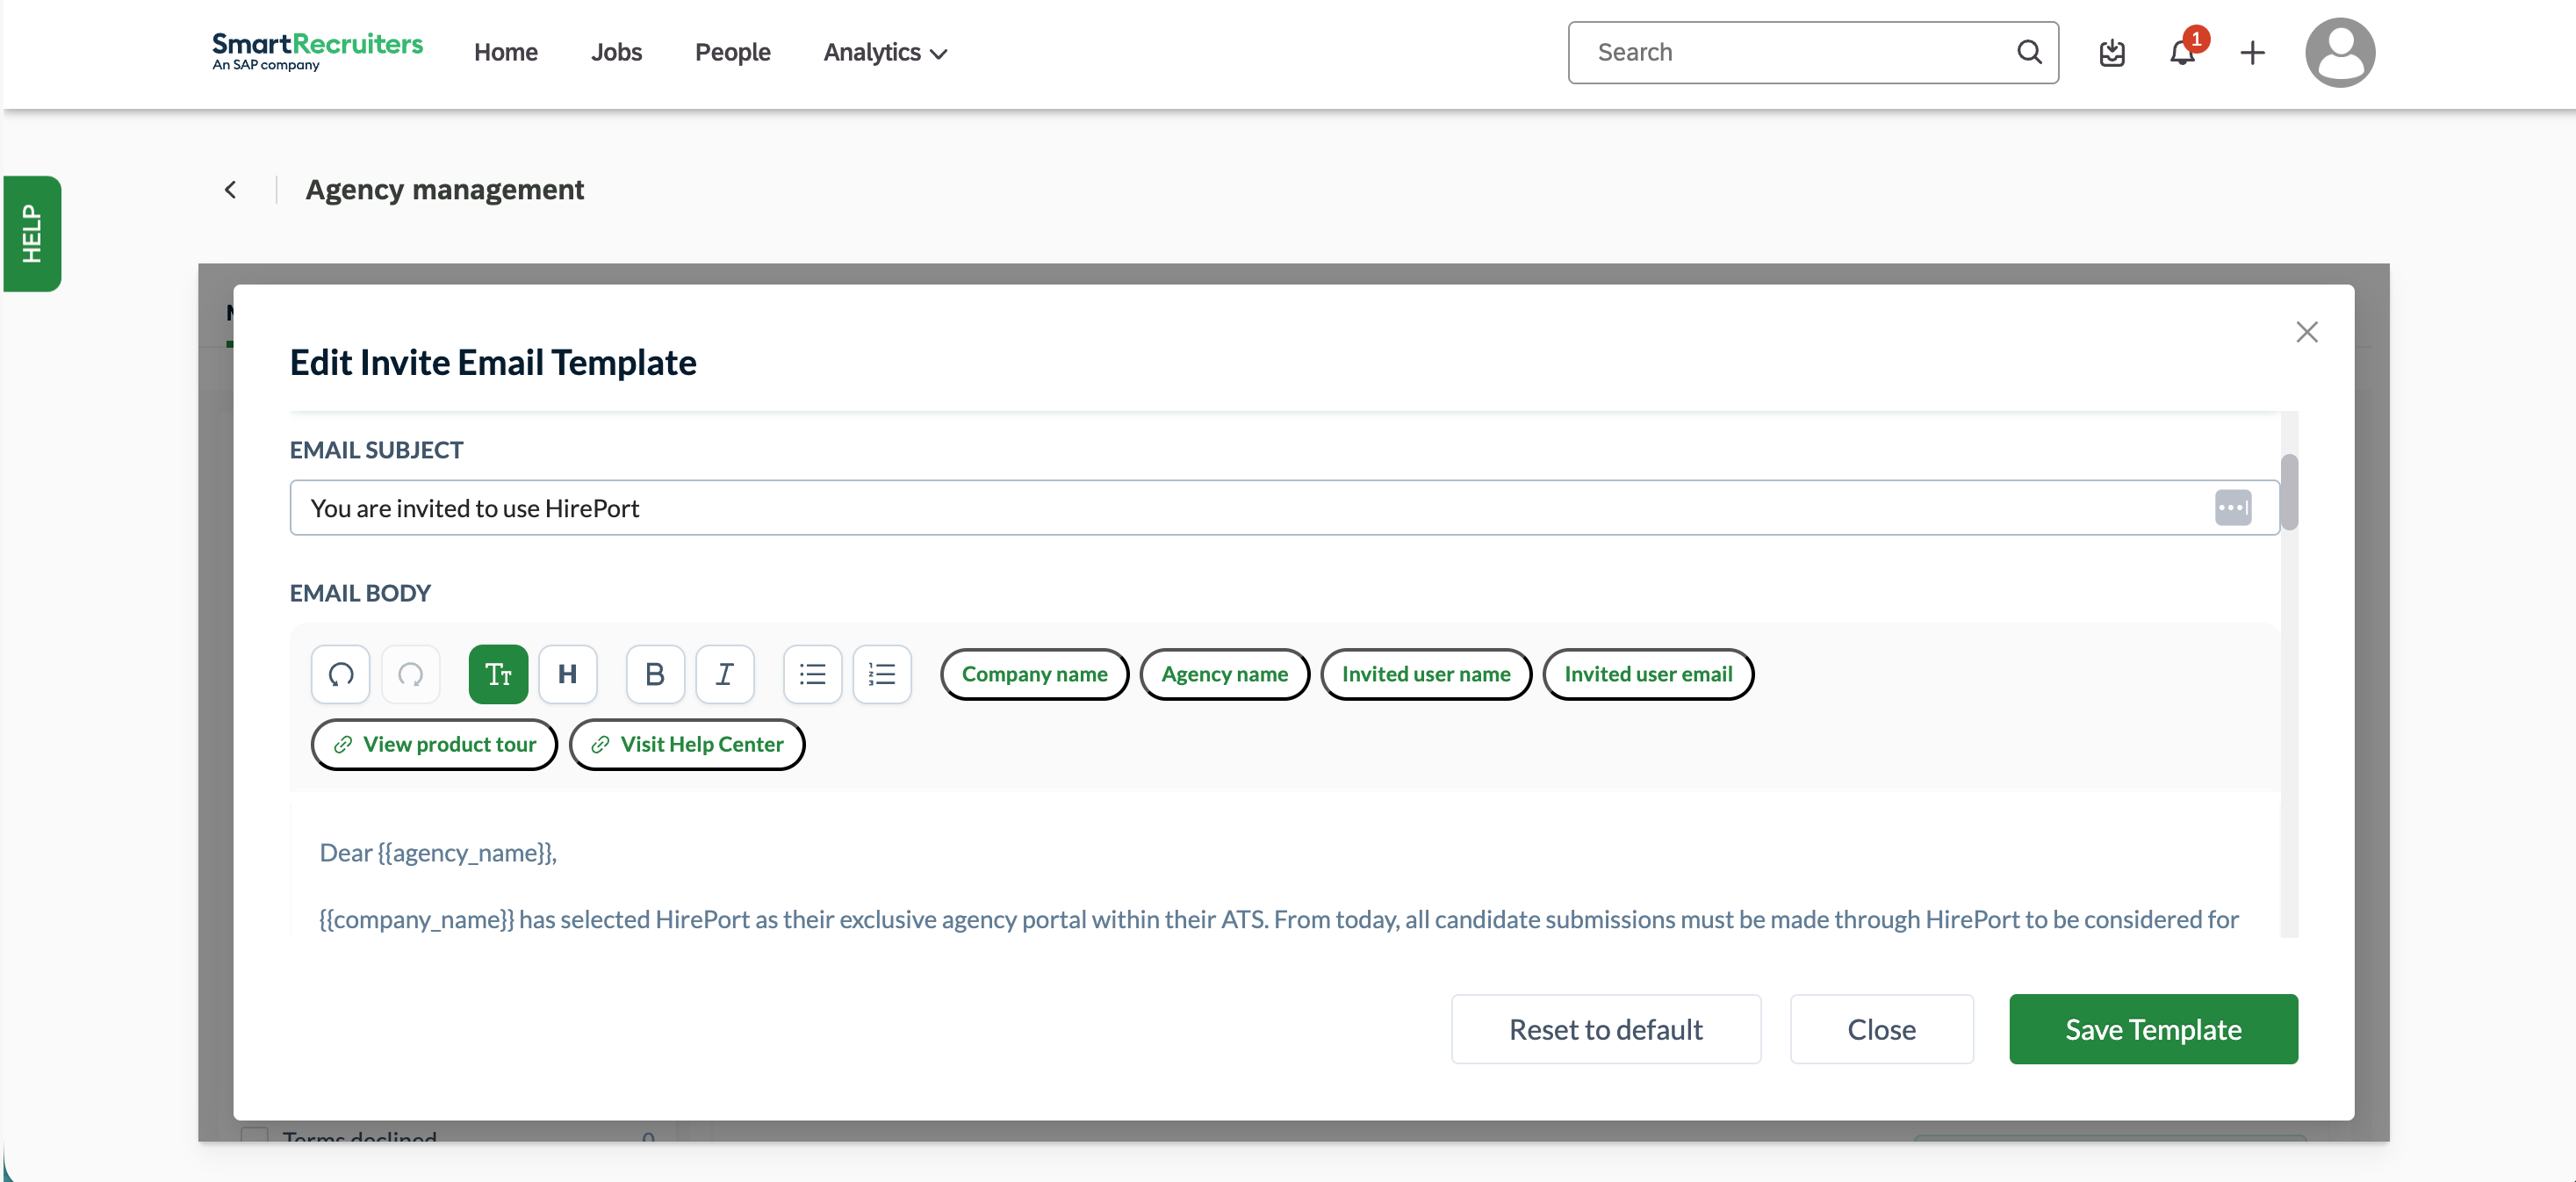Click the search magnifier icon
This screenshot has height=1182, width=2576.
[2029, 52]
